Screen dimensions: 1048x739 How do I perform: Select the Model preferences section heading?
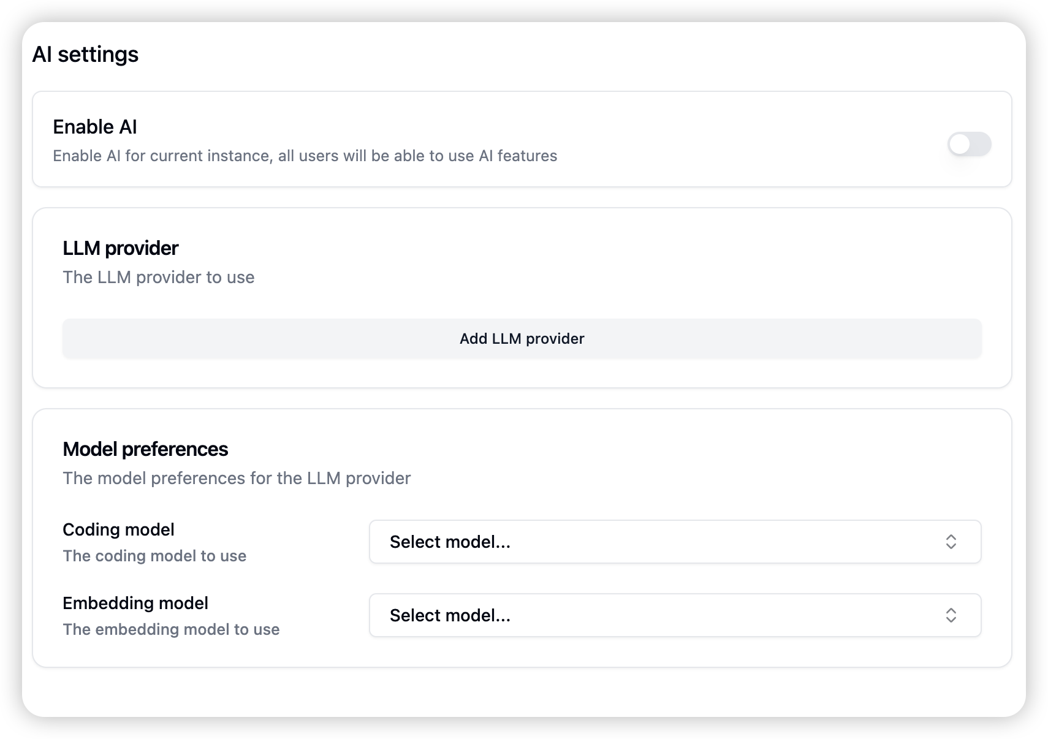(145, 449)
